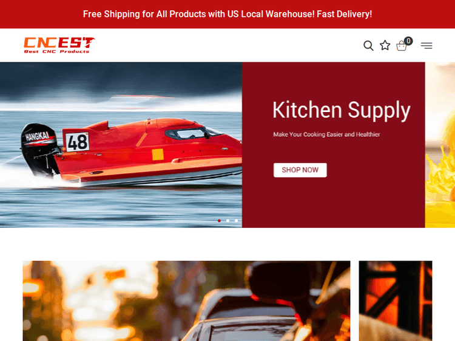Click the Best CNC Products tagline
The image size is (455, 341).
pos(56,51)
